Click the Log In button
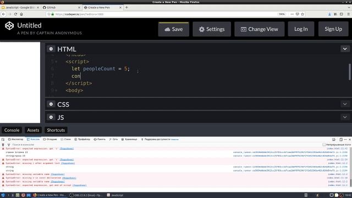Screen dimensions: 352x198 coord(301,29)
